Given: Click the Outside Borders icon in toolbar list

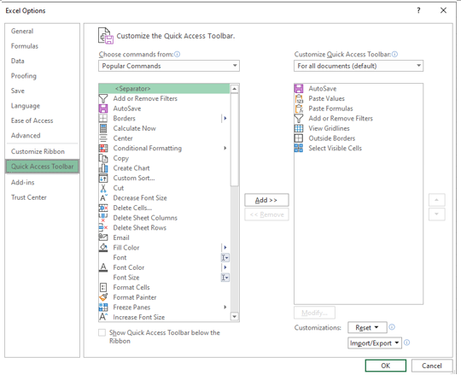Looking at the screenshot, I should 299,138.
